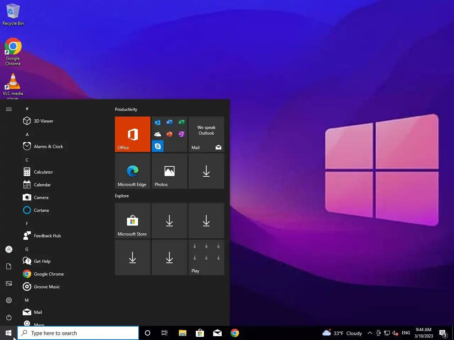Viewport: 454px width, 340px height.
Task: Switch input language via ENG indicator
Action: pos(406,333)
